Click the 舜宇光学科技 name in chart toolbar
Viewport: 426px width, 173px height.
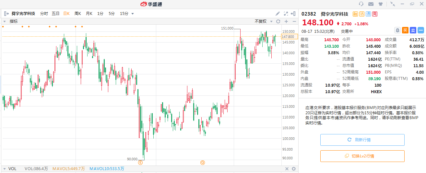pyautogui.click(x=23, y=14)
